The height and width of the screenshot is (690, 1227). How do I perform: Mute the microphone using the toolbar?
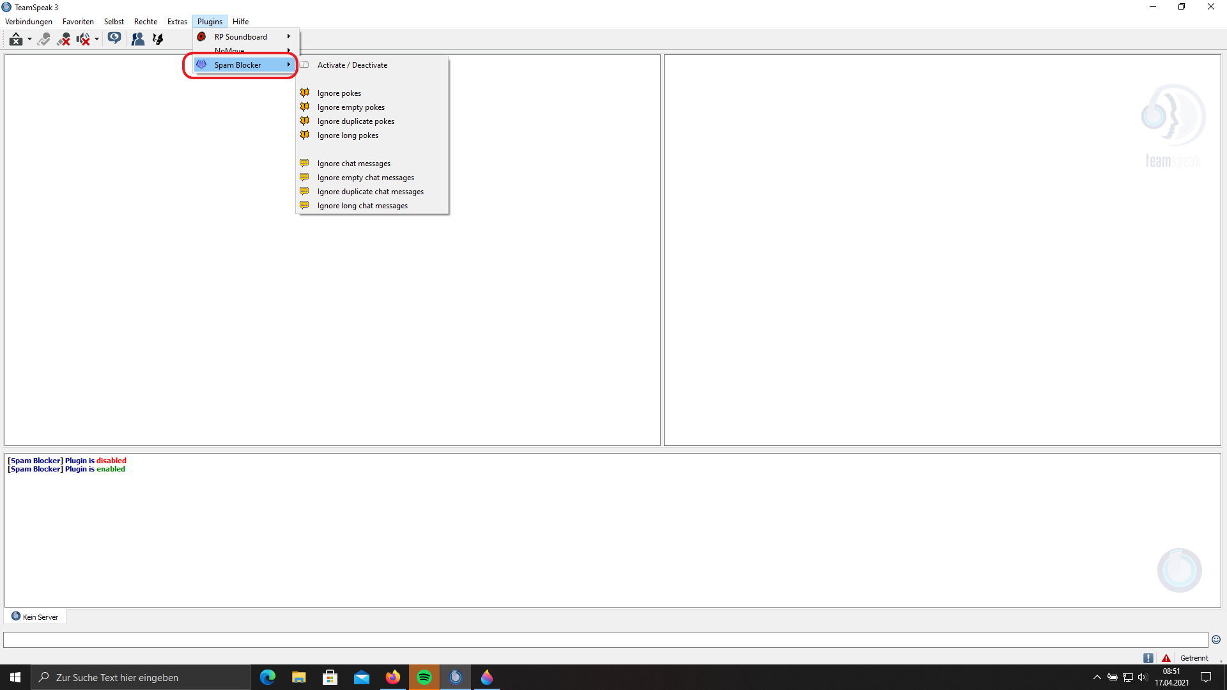point(63,40)
